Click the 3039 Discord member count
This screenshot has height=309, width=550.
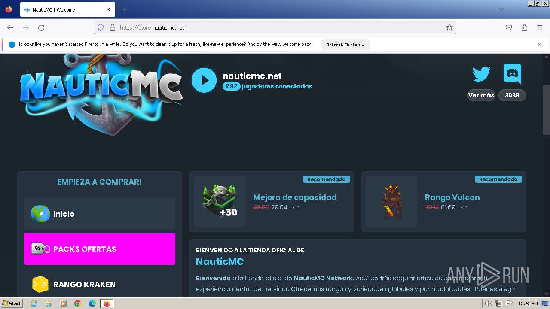[x=512, y=95]
